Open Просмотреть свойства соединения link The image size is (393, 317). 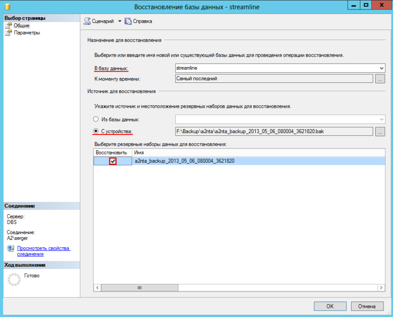click(44, 251)
